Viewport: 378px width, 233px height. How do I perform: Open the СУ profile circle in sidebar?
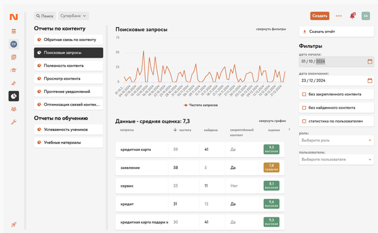click(14, 44)
